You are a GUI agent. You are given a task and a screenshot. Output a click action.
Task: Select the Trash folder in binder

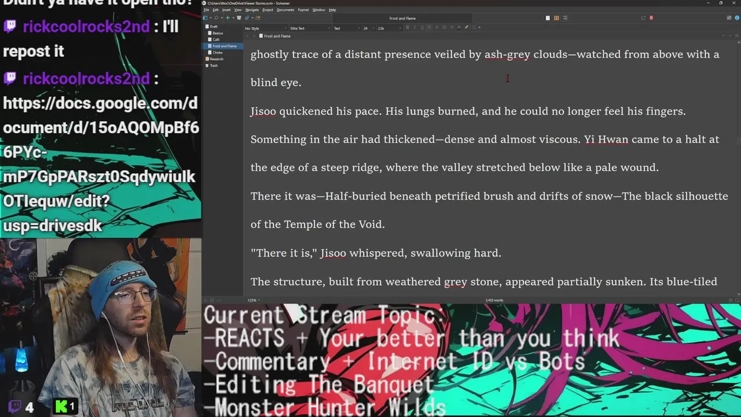[x=214, y=65]
